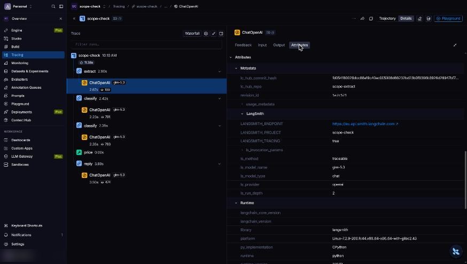
Task: Open Studio in the sidebar
Action: 17,38
